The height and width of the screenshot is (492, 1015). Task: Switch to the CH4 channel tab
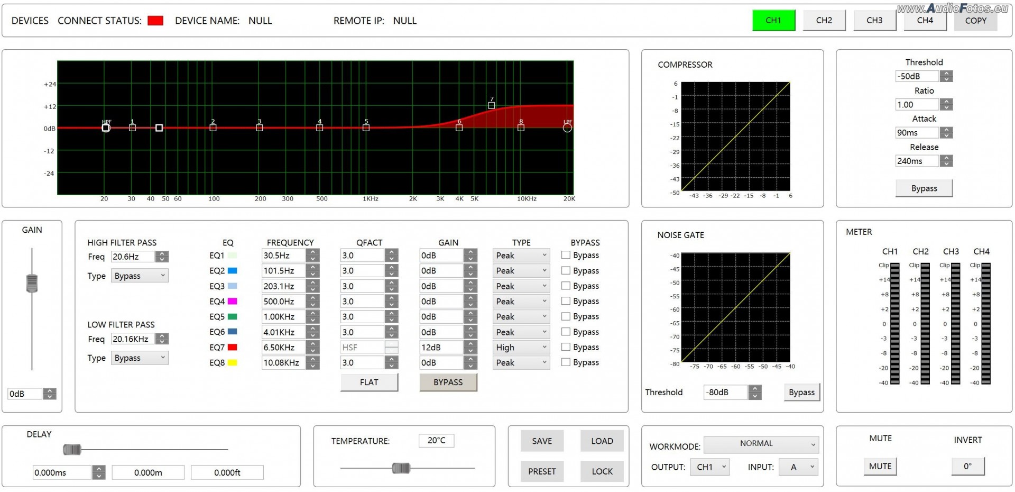[925, 21]
